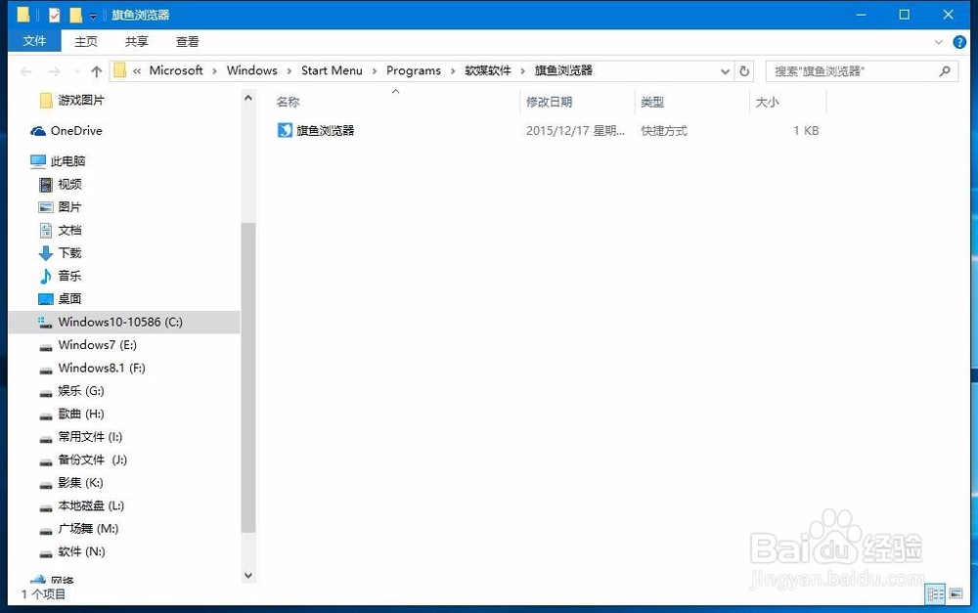Image resolution: width=978 pixels, height=613 pixels.
Task: Click the properties icon in title bar
Action: point(54,15)
